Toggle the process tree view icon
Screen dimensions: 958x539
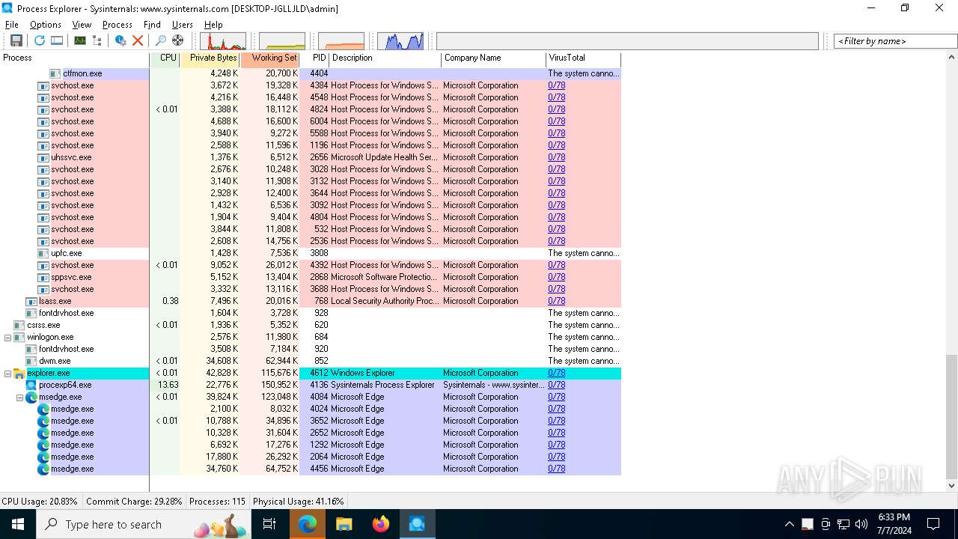(x=97, y=40)
